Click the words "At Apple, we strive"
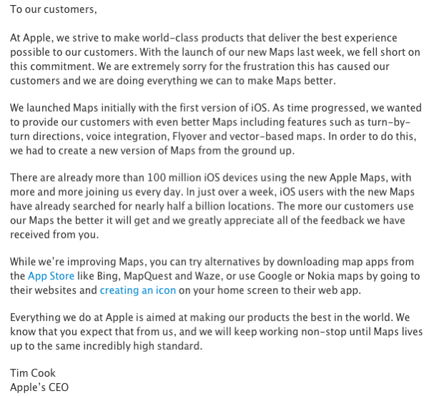Screen dimensions: 429x396 (54, 38)
